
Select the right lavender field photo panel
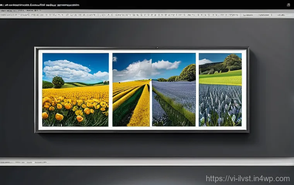pos(220,89)
